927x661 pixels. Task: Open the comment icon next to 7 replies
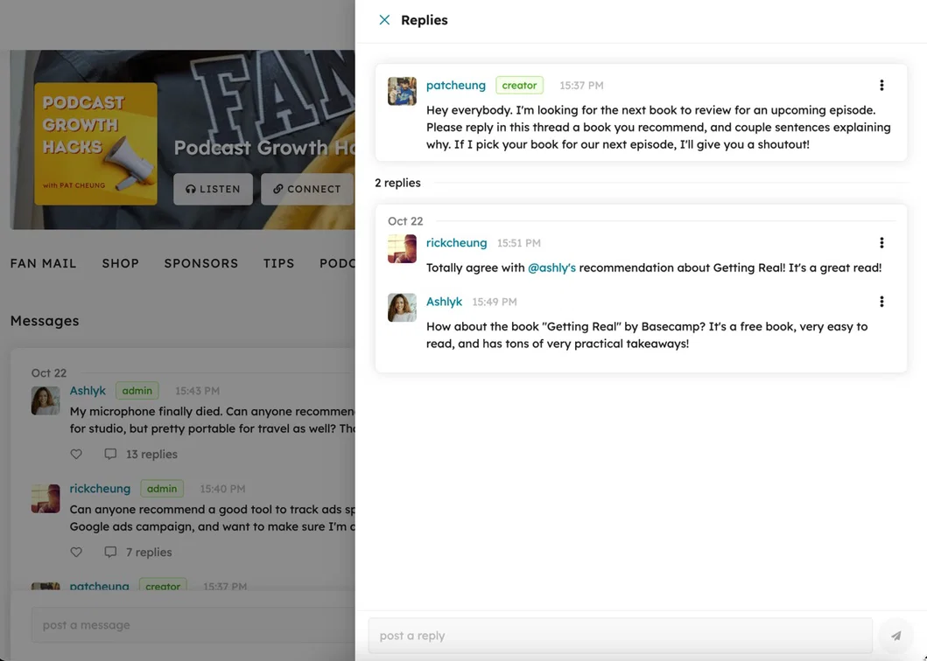coord(110,553)
